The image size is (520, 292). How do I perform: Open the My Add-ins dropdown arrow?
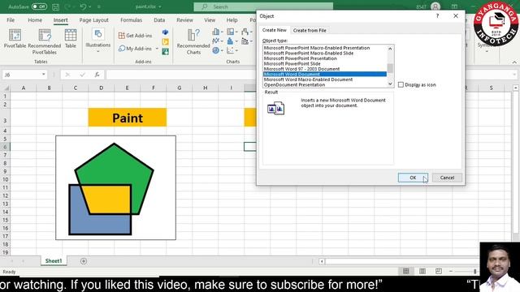pyautogui.click(x=157, y=49)
